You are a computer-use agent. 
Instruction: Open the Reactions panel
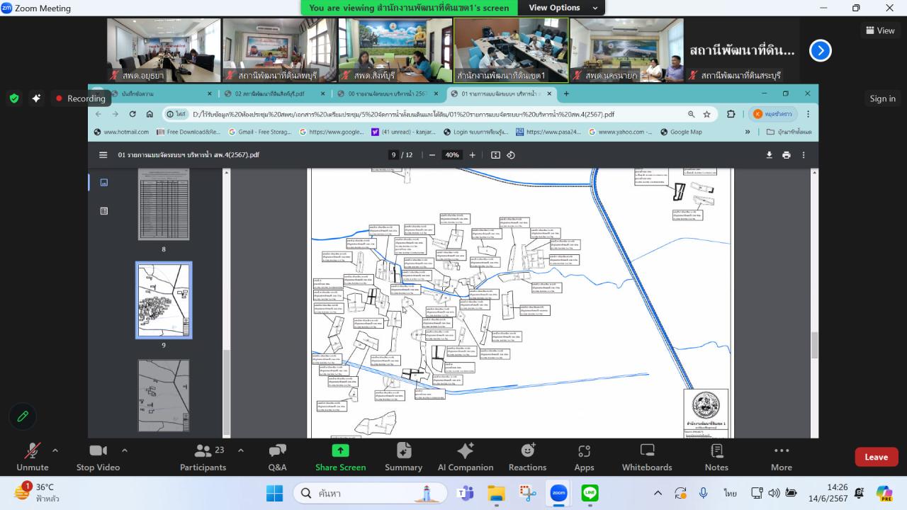(x=527, y=456)
